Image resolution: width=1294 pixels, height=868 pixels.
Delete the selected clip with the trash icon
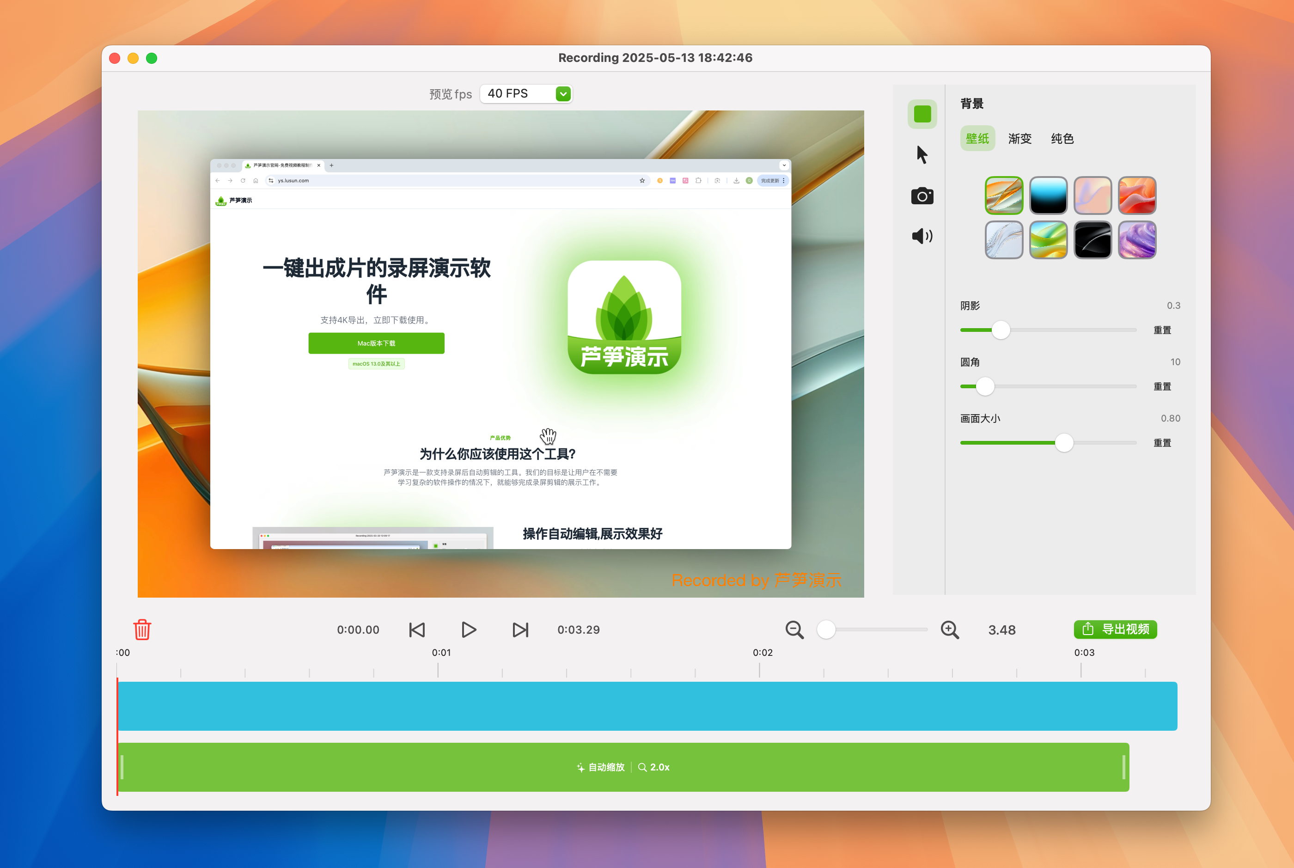142,630
